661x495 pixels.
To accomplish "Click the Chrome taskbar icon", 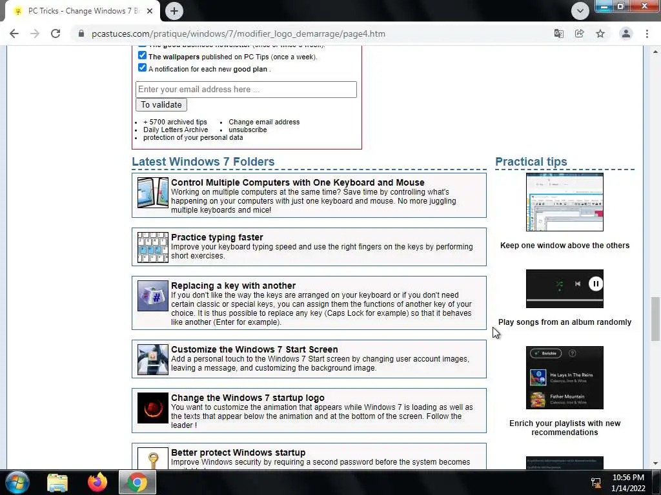I will pyautogui.click(x=137, y=482).
